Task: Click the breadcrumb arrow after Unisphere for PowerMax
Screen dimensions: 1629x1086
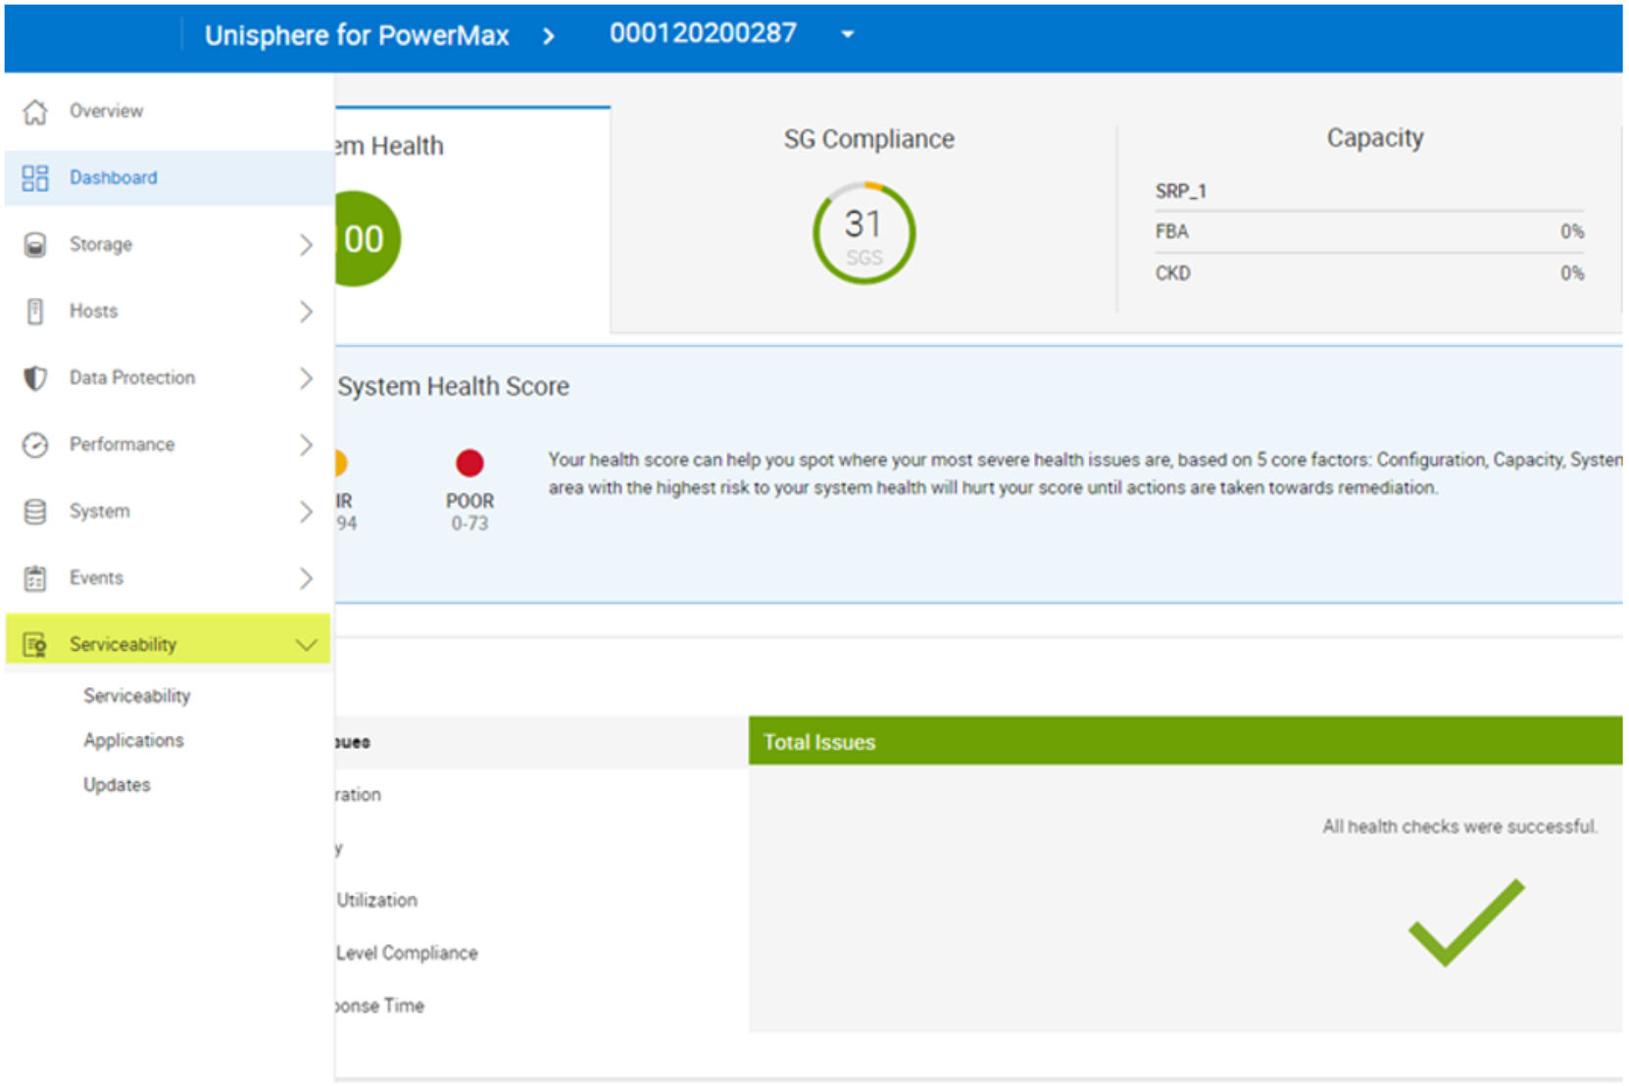Action: [x=549, y=36]
